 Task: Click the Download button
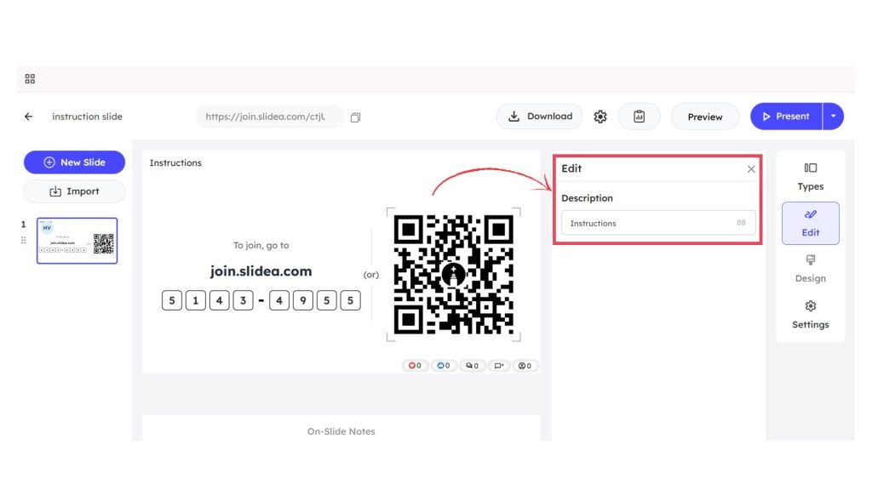click(540, 117)
